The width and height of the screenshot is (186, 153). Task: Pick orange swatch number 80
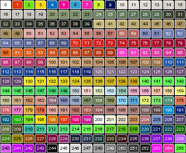click(x=6, y=53)
